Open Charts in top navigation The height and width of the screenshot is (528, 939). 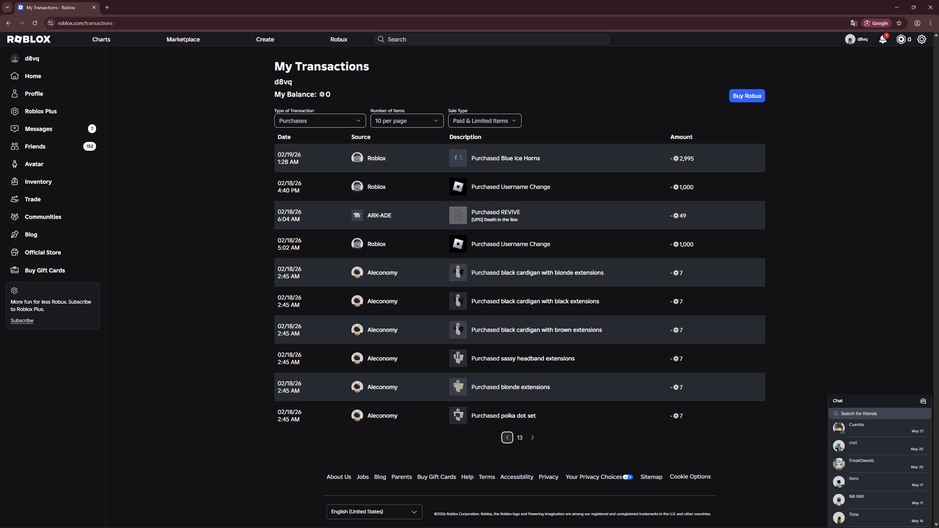[x=101, y=39]
